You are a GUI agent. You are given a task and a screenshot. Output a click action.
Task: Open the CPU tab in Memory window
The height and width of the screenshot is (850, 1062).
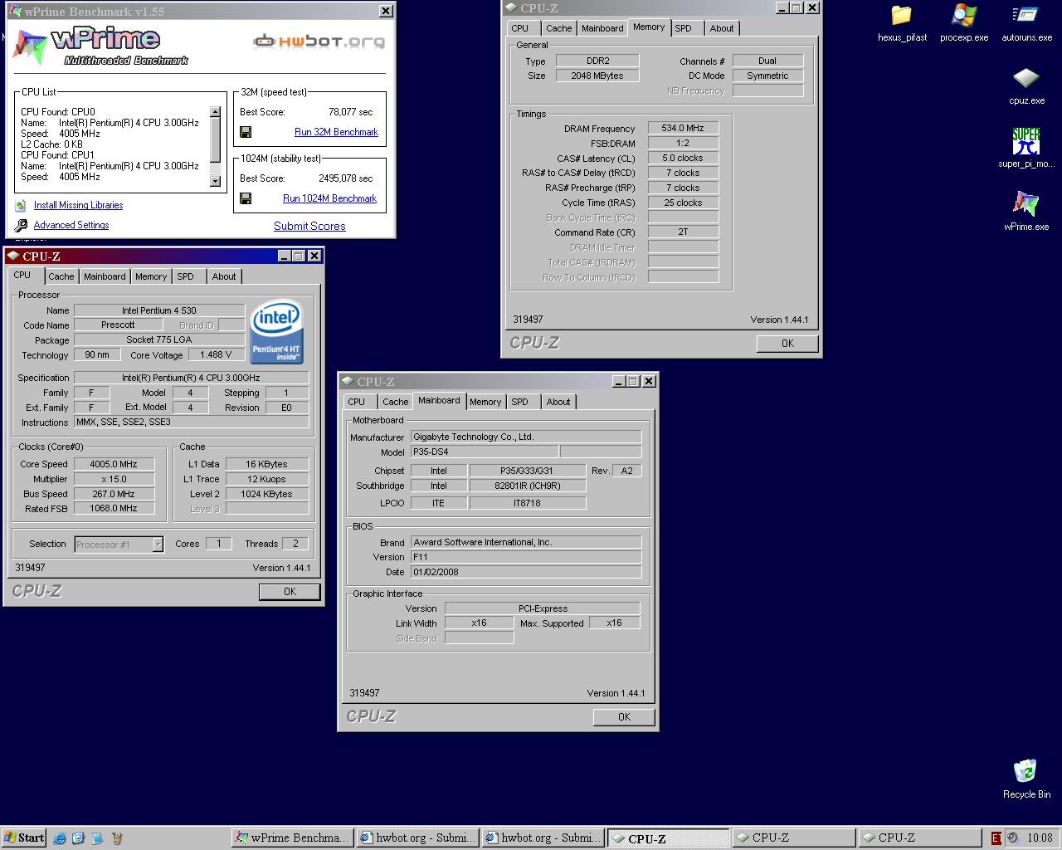[x=520, y=28]
